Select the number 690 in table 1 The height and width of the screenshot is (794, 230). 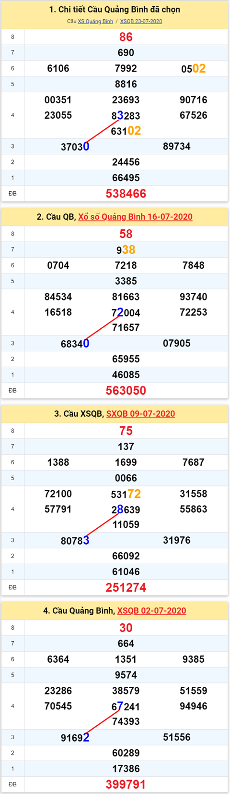pyautogui.click(x=126, y=53)
